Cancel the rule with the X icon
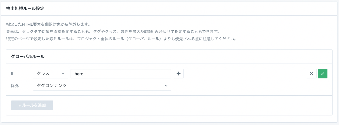Screen dimensions: 339x125 311,74
